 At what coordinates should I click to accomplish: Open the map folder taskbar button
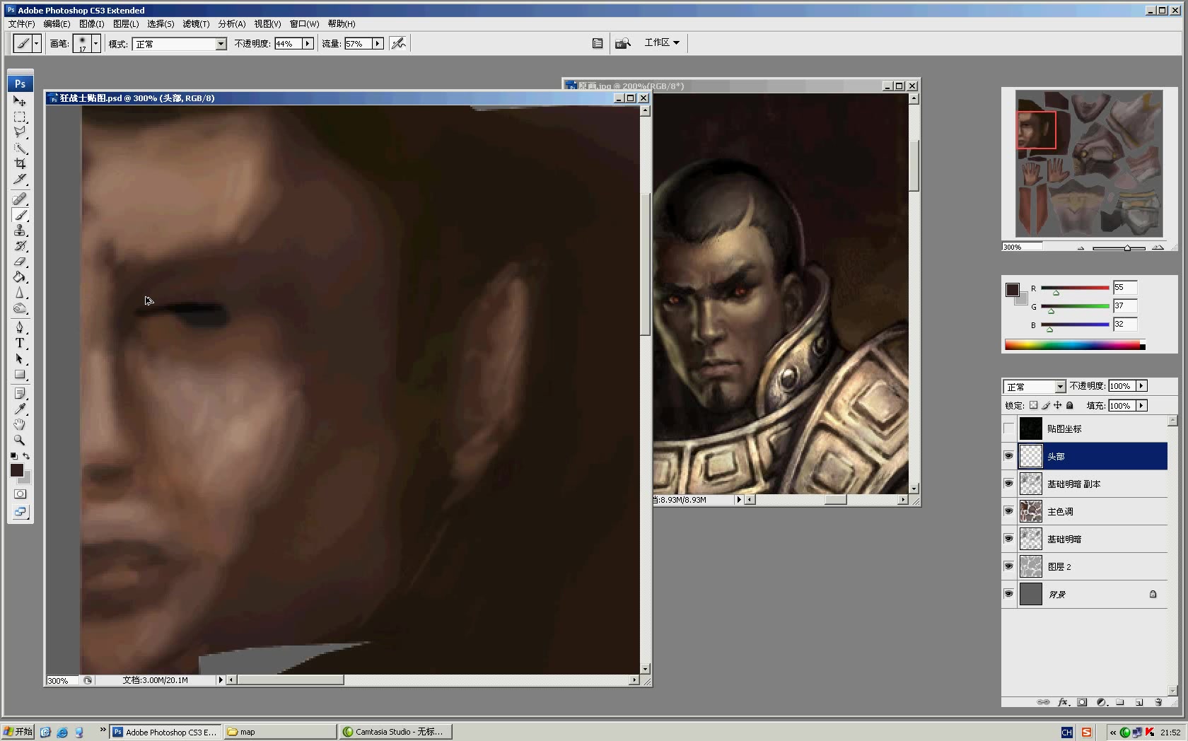click(x=280, y=732)
